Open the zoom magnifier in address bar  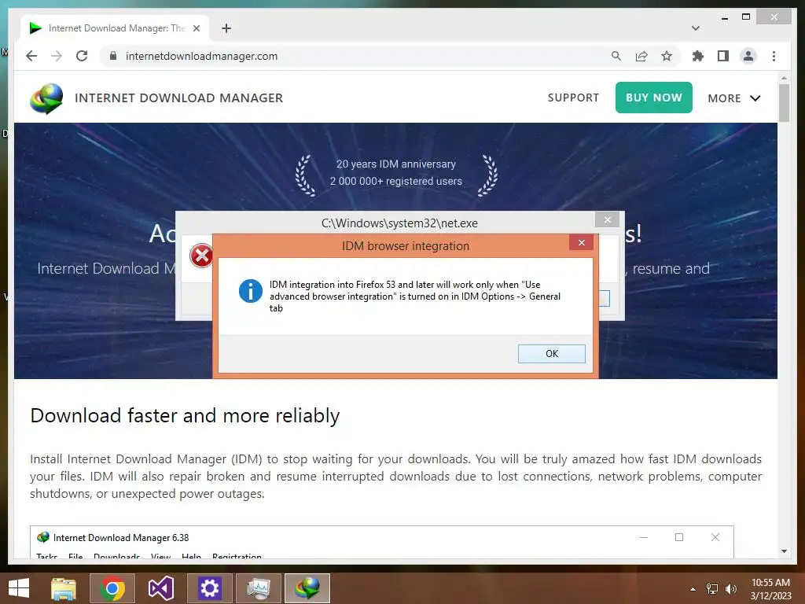click(616, 56)
